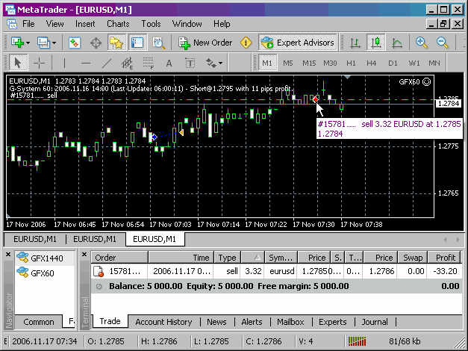This screenshot has height=351, width=468.
Task: Sort trades by the Swap column header
Action: click(413, 258)
